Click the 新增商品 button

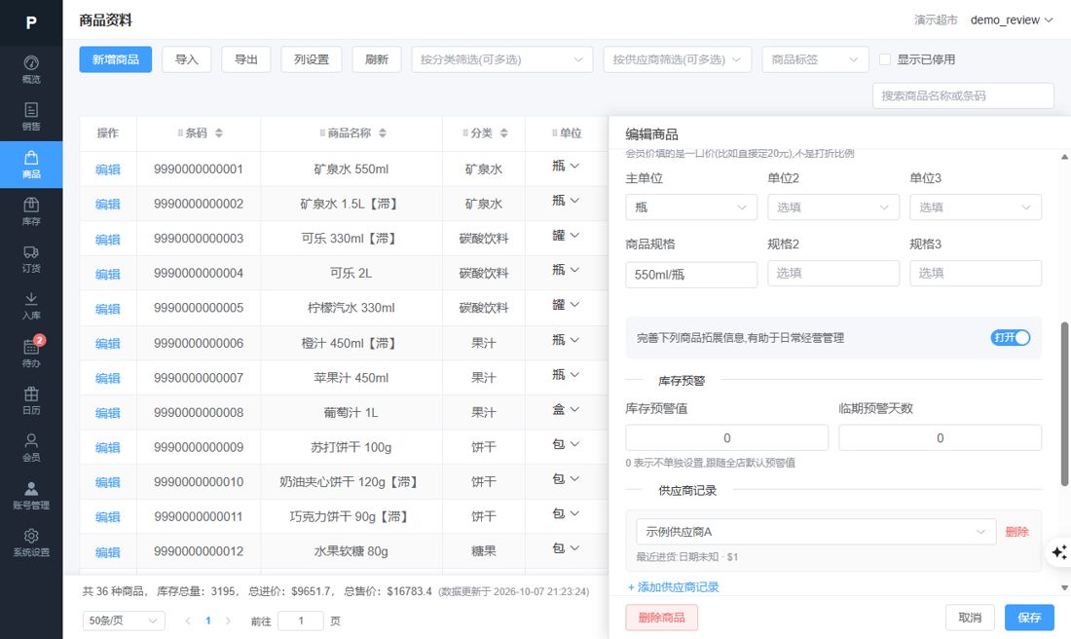click(116, 59)
